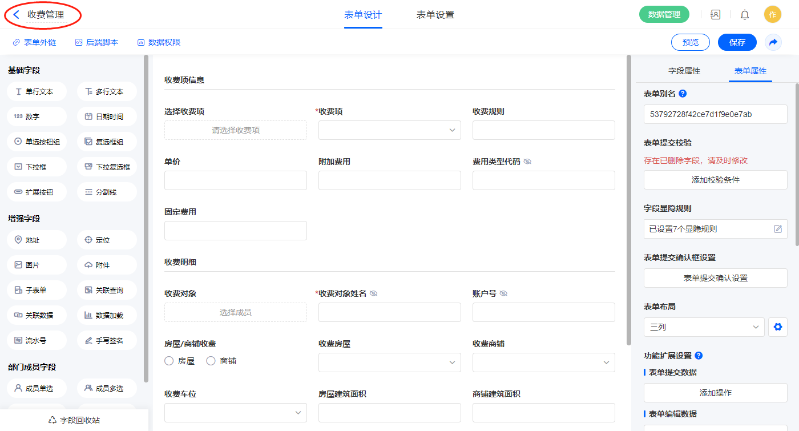This screenshot has height=431, width=799.
Task: Select the 房屋 radio option
Action: tap(169, 361)
